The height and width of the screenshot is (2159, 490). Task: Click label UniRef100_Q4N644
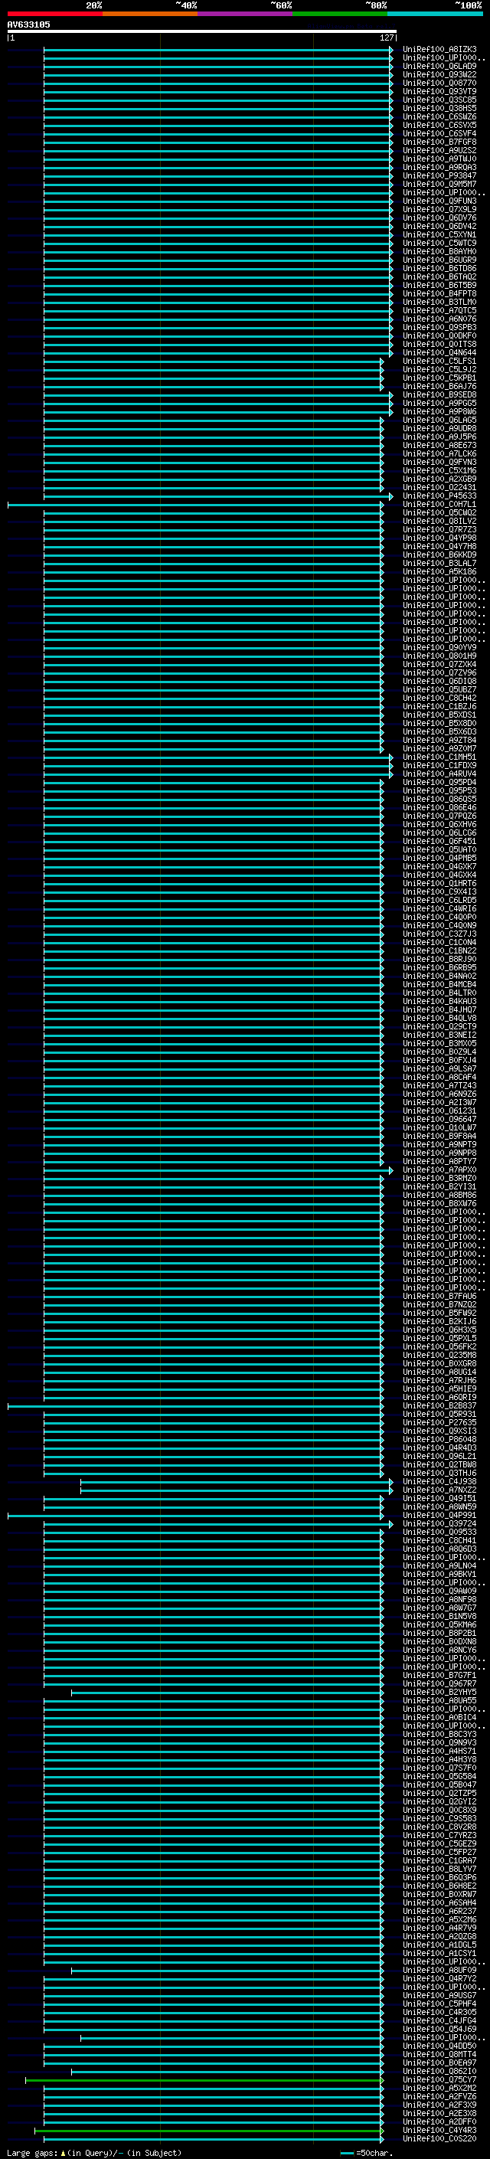click(x=439, y=353)
